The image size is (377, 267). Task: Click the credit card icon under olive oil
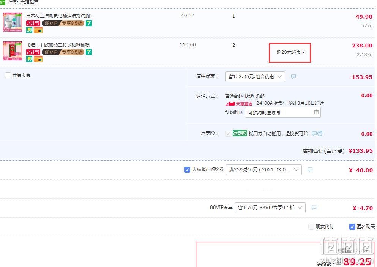(38, 59)
